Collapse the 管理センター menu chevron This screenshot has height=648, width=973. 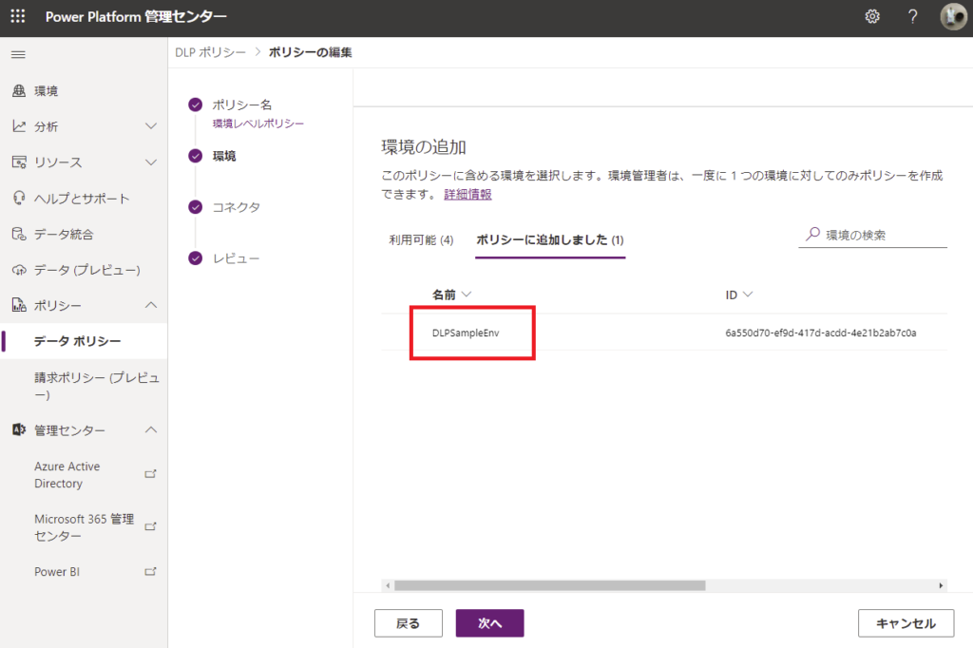151,429
